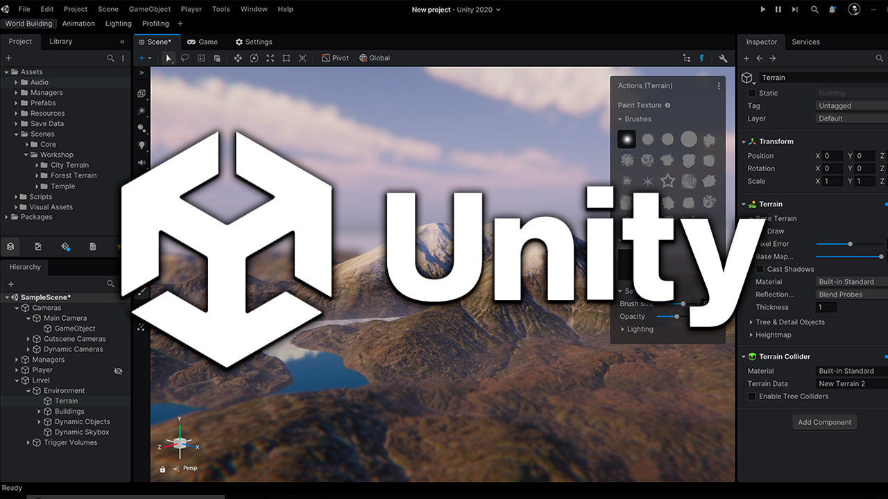Switch to the Game tab
The image size is (888, 499).
pos(203,42)
